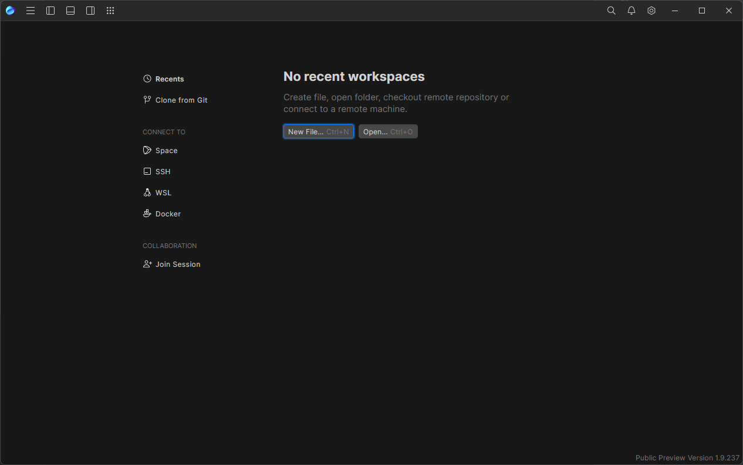Open the settings hexagon icon
743x465 pixels.
(x=651, y=11)
